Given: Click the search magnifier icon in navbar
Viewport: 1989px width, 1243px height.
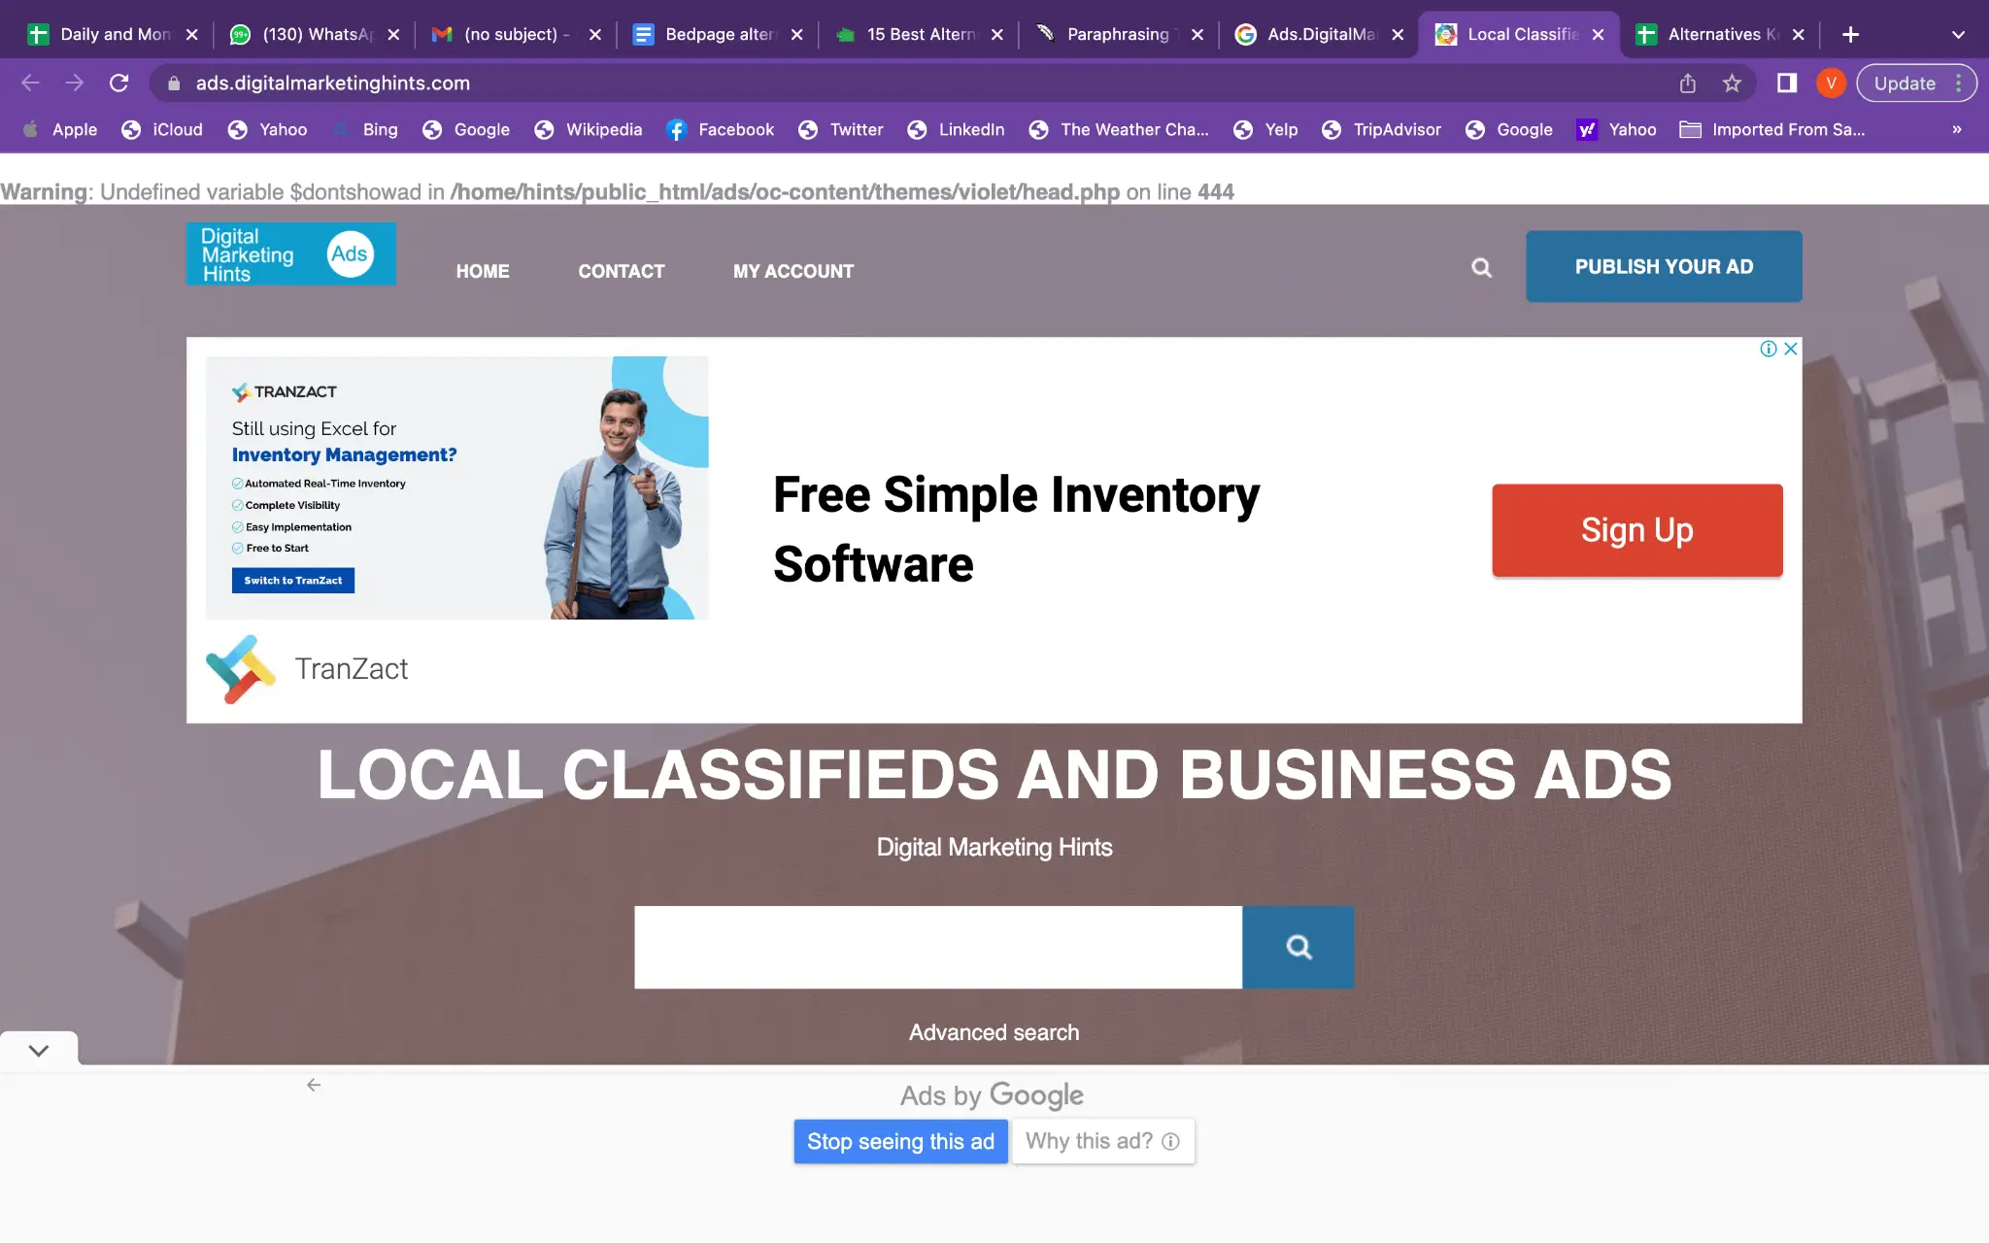Looking at the screenshot, I should point(1481,268).
